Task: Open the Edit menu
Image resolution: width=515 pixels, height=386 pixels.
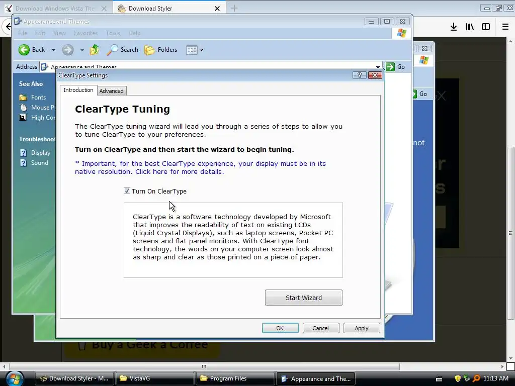Action: coord(40,33)
